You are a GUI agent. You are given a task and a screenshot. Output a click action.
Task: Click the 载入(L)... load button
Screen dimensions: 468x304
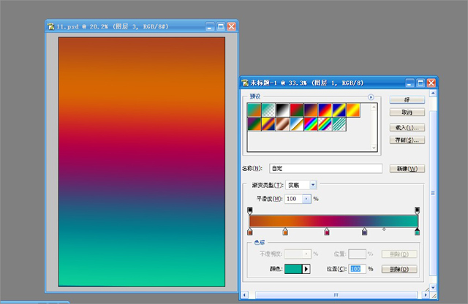click(407, 128)
